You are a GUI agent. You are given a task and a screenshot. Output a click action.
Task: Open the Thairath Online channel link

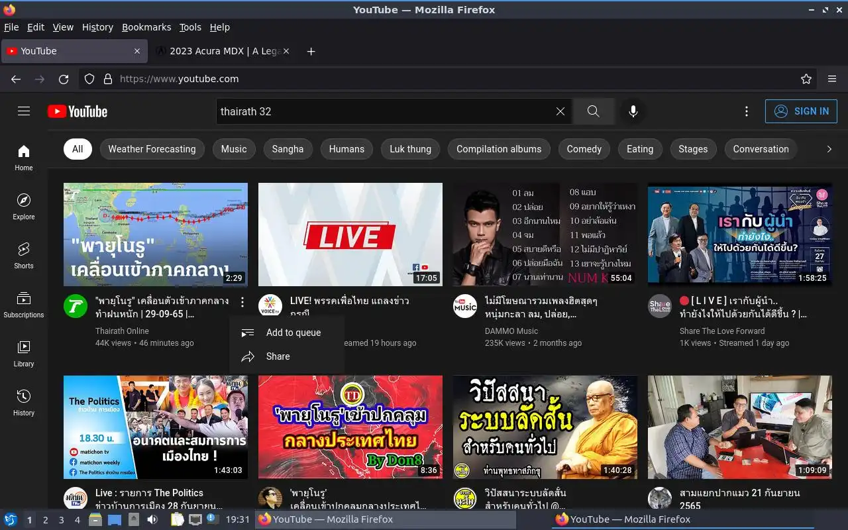point(122,331)
